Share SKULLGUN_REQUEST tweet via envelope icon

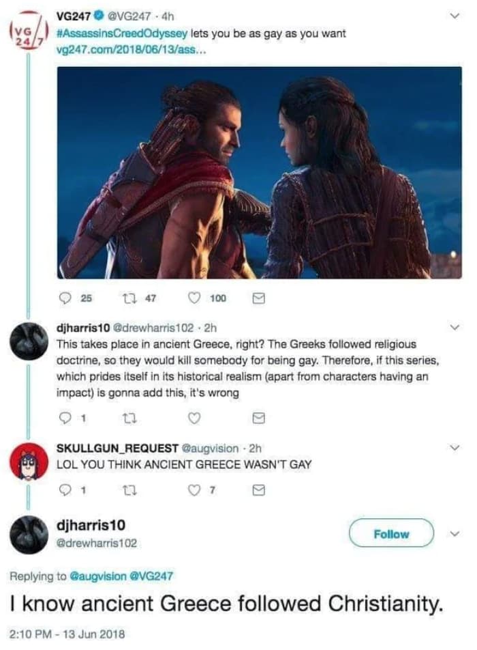pos(258,491)
